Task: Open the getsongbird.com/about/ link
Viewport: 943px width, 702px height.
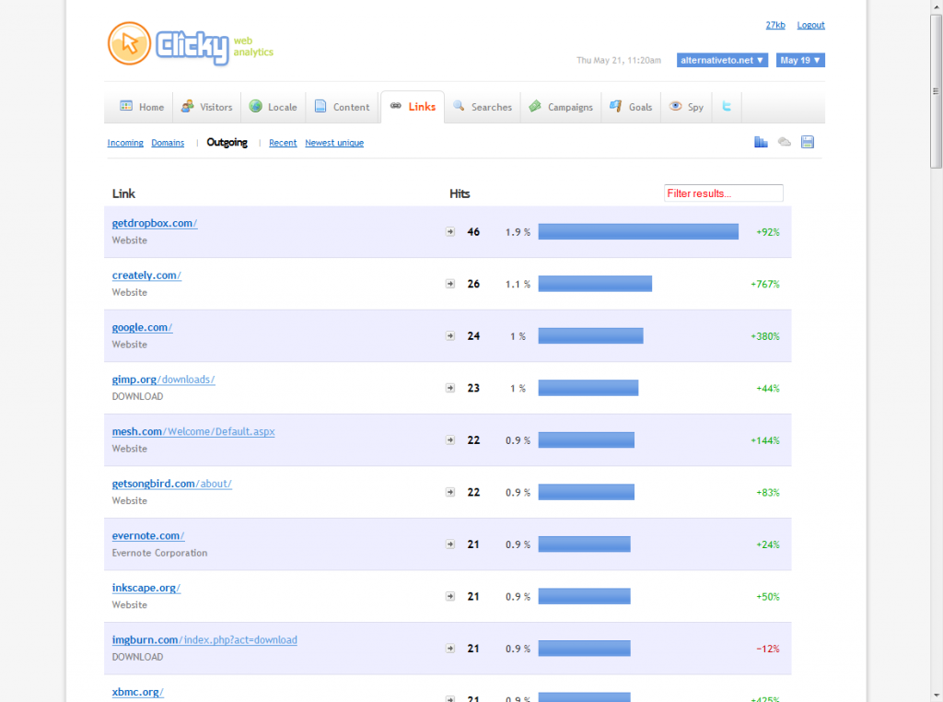Action: pos(172,484)
